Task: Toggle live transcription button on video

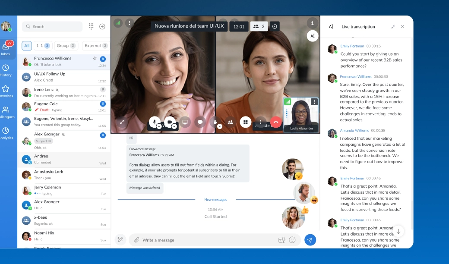Action: 313,36
